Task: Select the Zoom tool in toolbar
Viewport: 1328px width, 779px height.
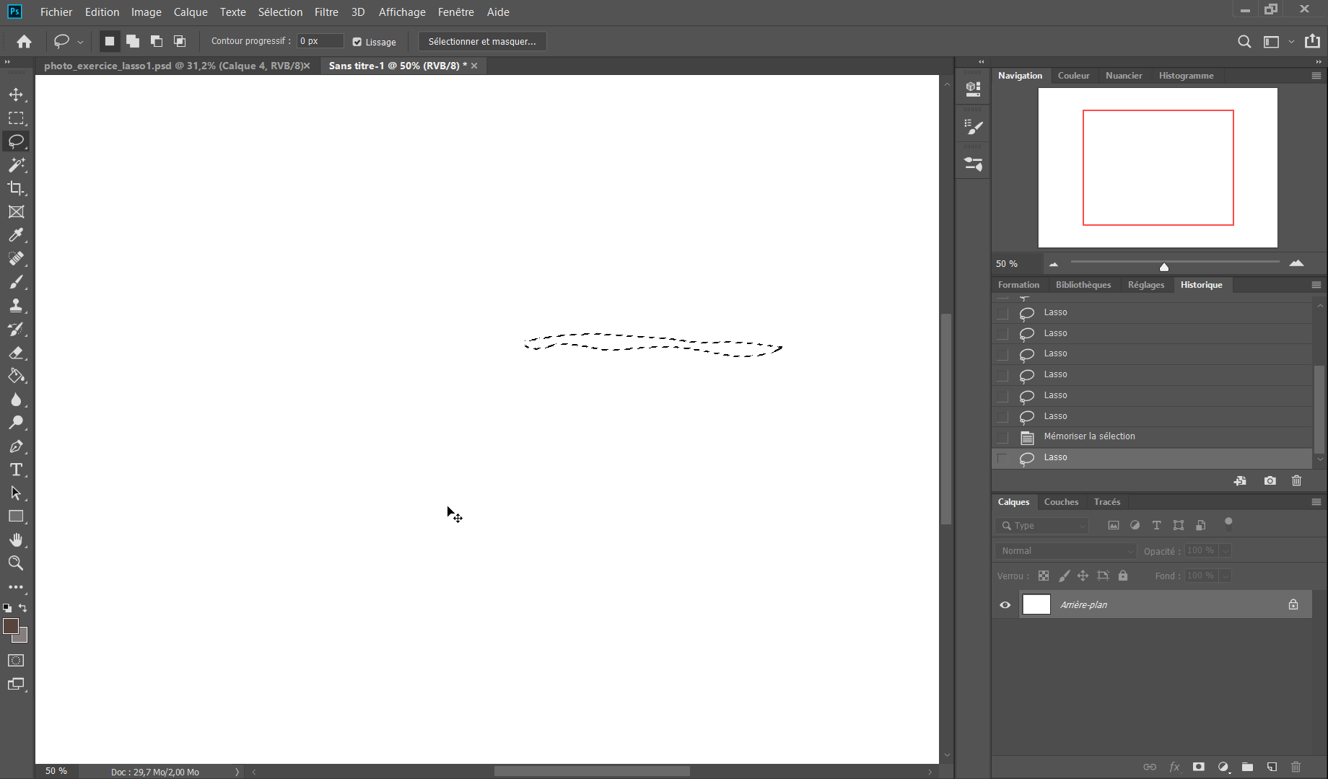Action: tap(16, 563)
